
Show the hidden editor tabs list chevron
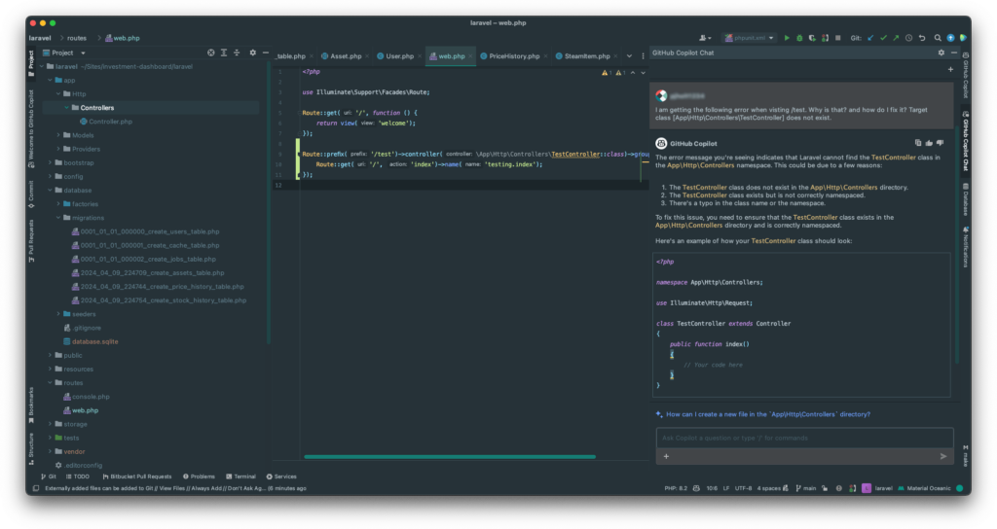point(630,55)
